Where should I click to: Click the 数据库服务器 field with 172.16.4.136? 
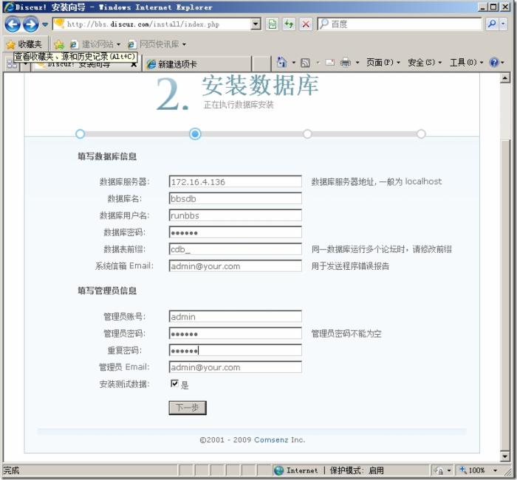pyautogui.click(x=236, y=181)
